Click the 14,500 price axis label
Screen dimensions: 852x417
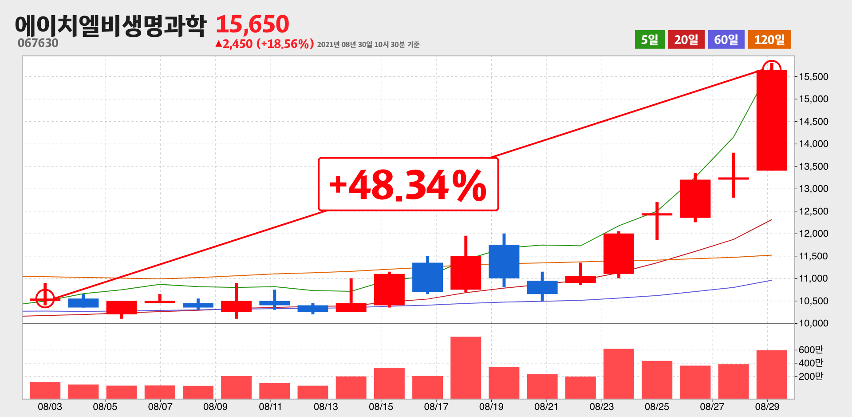[x=814, y=122]
